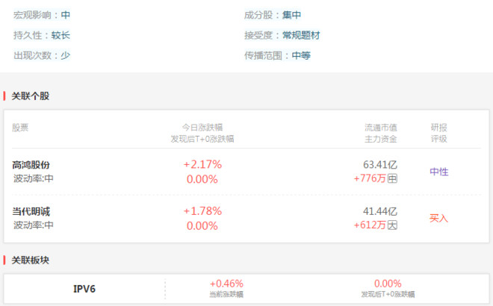Click the 41.44亿 market cap value
Image resolution: width=493 pixels, height=306 pixels.
coord(380,211)
